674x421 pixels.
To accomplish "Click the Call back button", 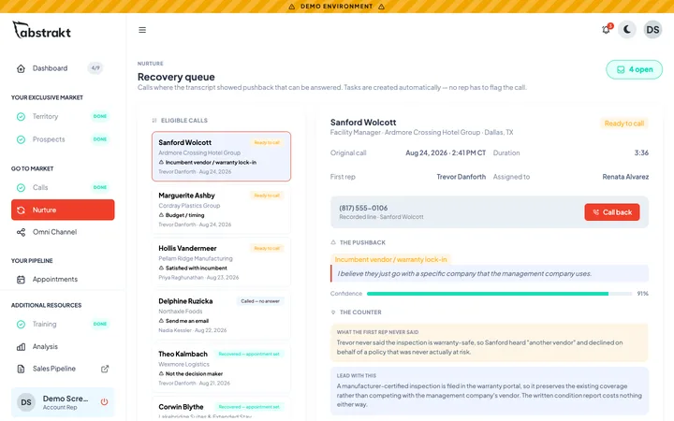I will 611,212.
